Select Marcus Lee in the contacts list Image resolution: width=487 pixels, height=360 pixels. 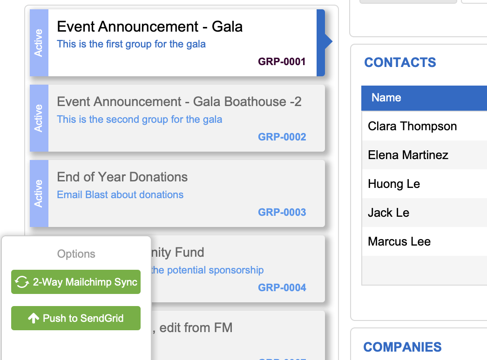pos(399,241)
